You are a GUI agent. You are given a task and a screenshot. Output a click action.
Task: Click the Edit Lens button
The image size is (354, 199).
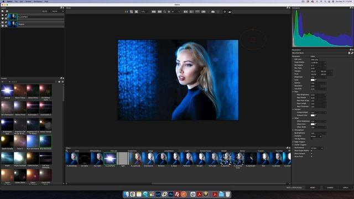(x=315, y=59)
